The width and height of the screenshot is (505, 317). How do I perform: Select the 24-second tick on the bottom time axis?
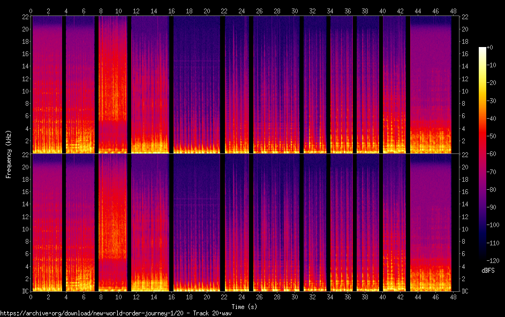tap(242, 296)
